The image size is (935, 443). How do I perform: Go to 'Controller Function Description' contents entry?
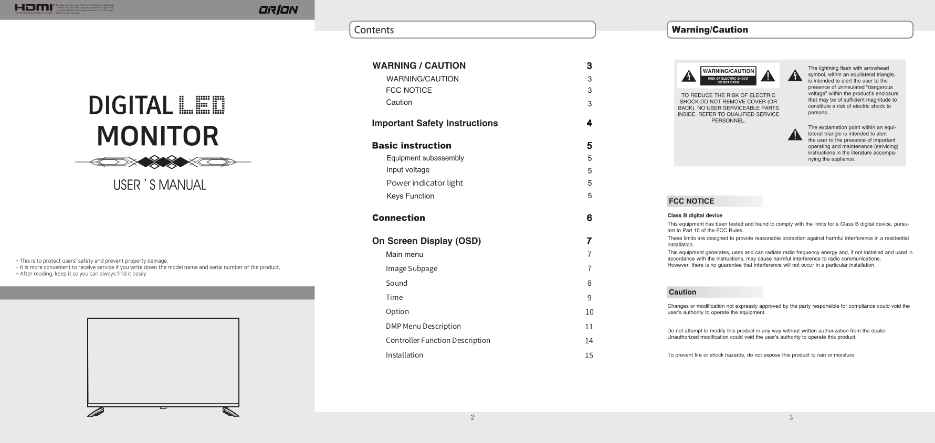coord(438,340)
